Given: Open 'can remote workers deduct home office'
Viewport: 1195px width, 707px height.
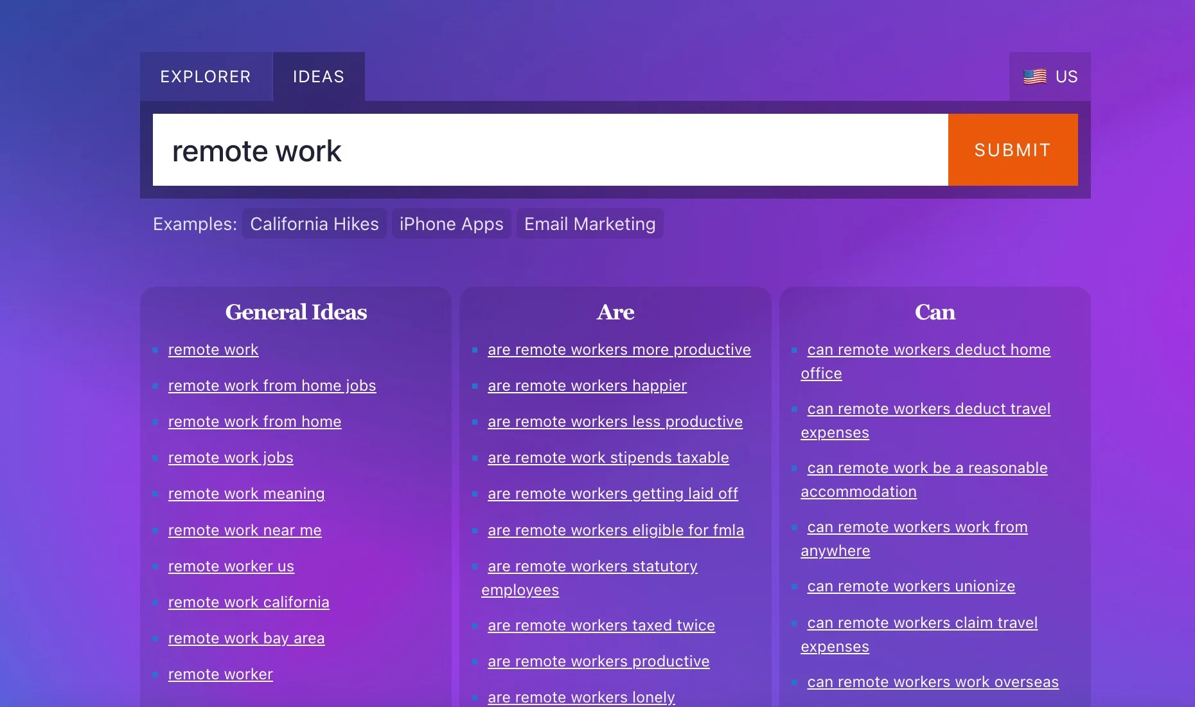Looking at the screenshot, I should pyautogui.click(x=928, y=350).
